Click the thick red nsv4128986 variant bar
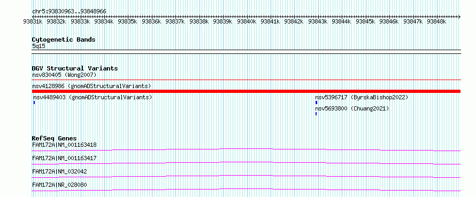This screenshot has width=476, height=197. coord(246,91)
